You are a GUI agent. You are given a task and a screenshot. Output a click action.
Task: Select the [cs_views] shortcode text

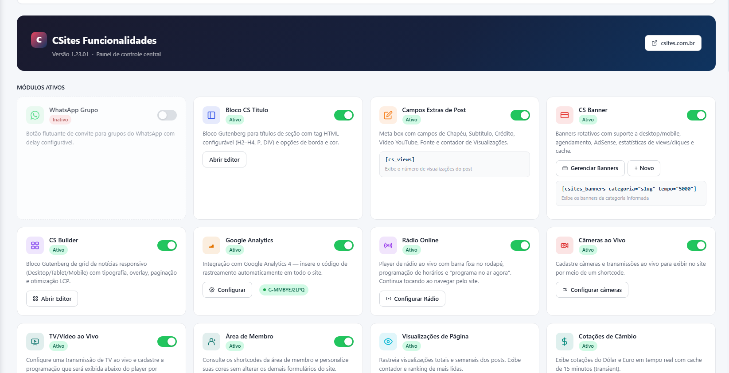coord(400,159)
